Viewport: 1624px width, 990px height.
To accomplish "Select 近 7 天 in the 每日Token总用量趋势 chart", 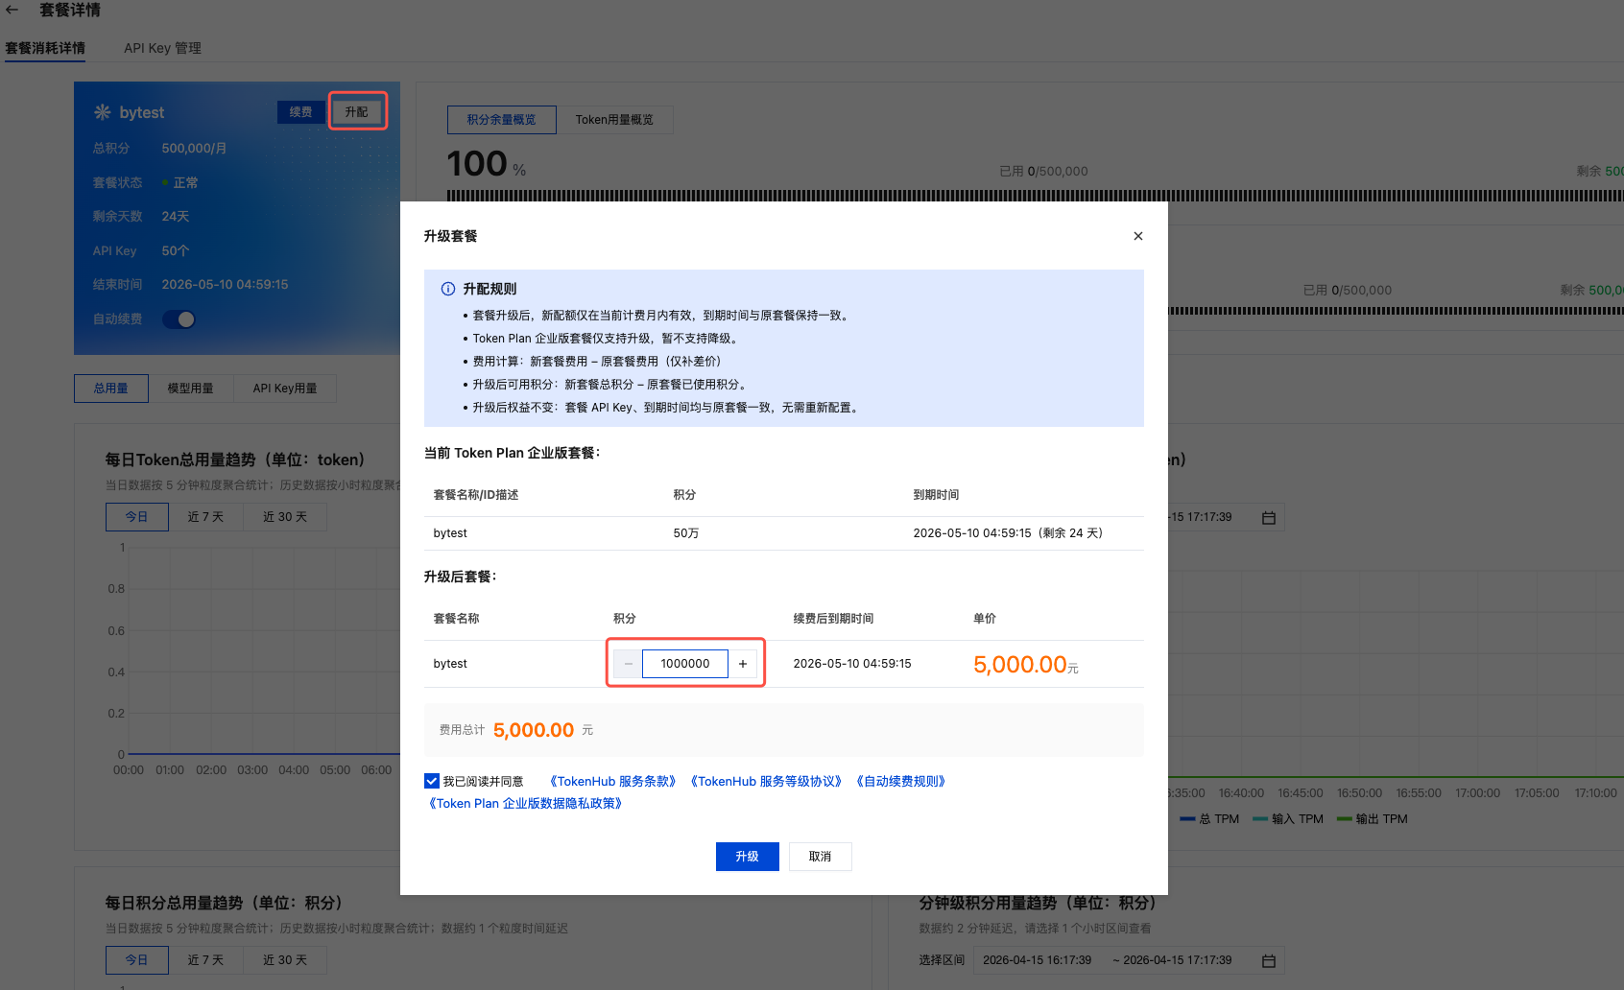I will [205, 517].
